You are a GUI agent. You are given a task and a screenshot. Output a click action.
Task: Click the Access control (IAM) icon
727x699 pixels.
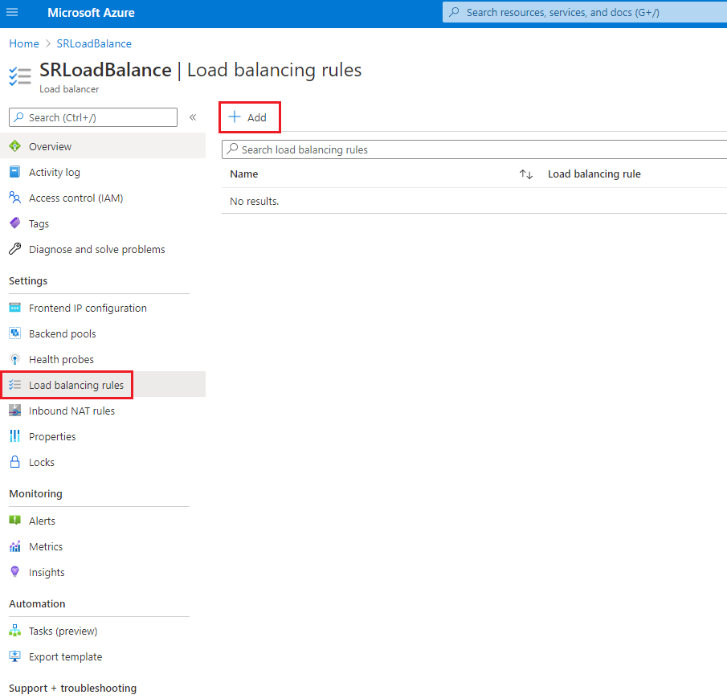click(18, 198)
